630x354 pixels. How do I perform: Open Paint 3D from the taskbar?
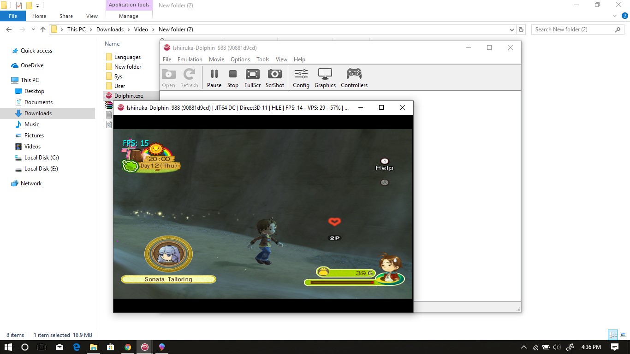[x=162, y=347]
